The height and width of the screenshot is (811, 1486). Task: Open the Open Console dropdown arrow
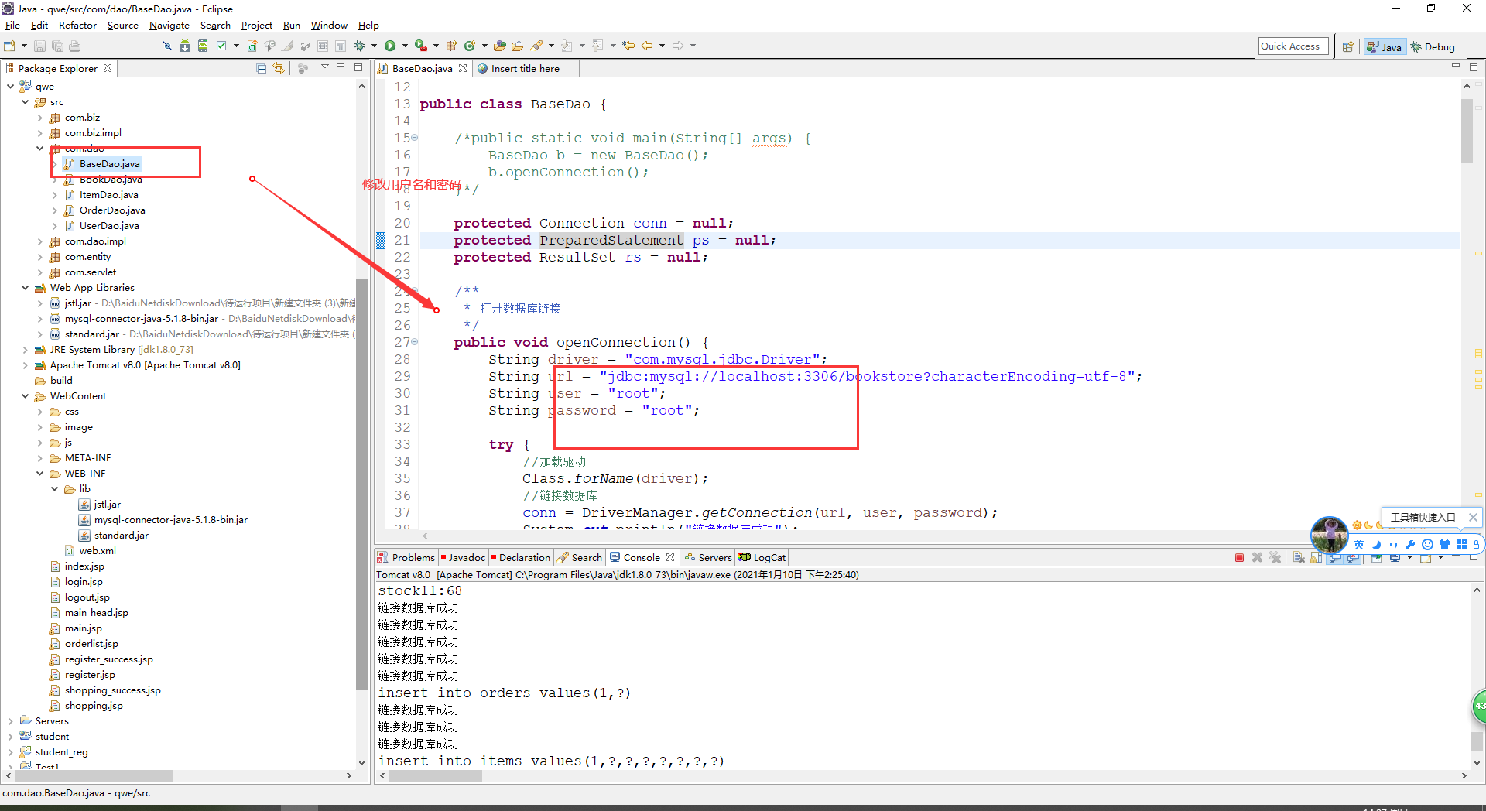point(1440,557)
